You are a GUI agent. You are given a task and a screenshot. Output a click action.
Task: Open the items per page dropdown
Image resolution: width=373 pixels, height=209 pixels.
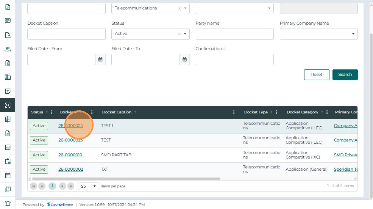[94, 186]
